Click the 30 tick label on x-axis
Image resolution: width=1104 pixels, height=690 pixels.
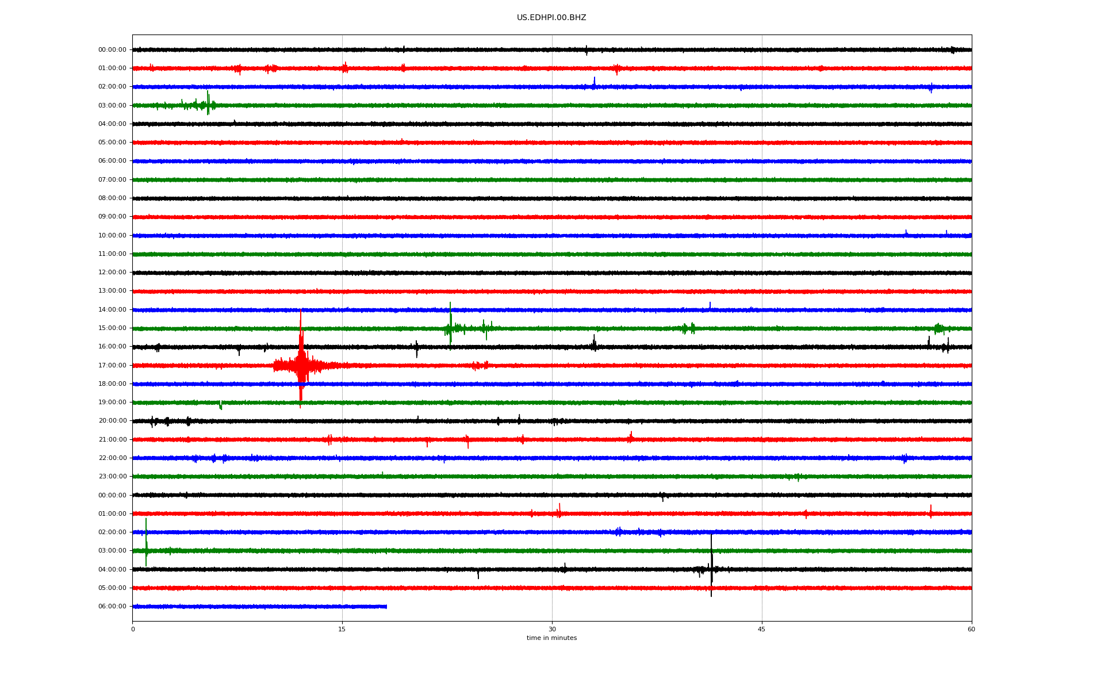pyautogui.click(x=552, y=629)
